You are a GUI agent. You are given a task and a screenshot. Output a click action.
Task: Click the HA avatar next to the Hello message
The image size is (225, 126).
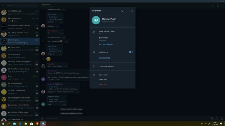click(43, 104)
